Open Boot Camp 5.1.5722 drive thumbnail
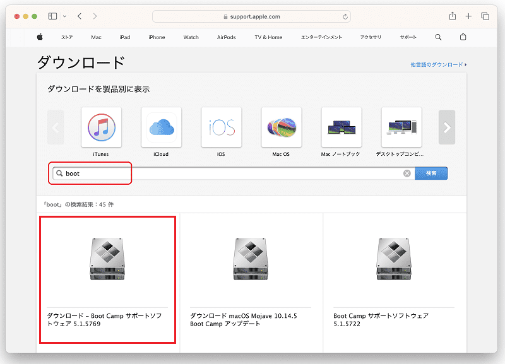Viewport: 505px width, 364px height. pyautogui.click(x=393, y=259)
